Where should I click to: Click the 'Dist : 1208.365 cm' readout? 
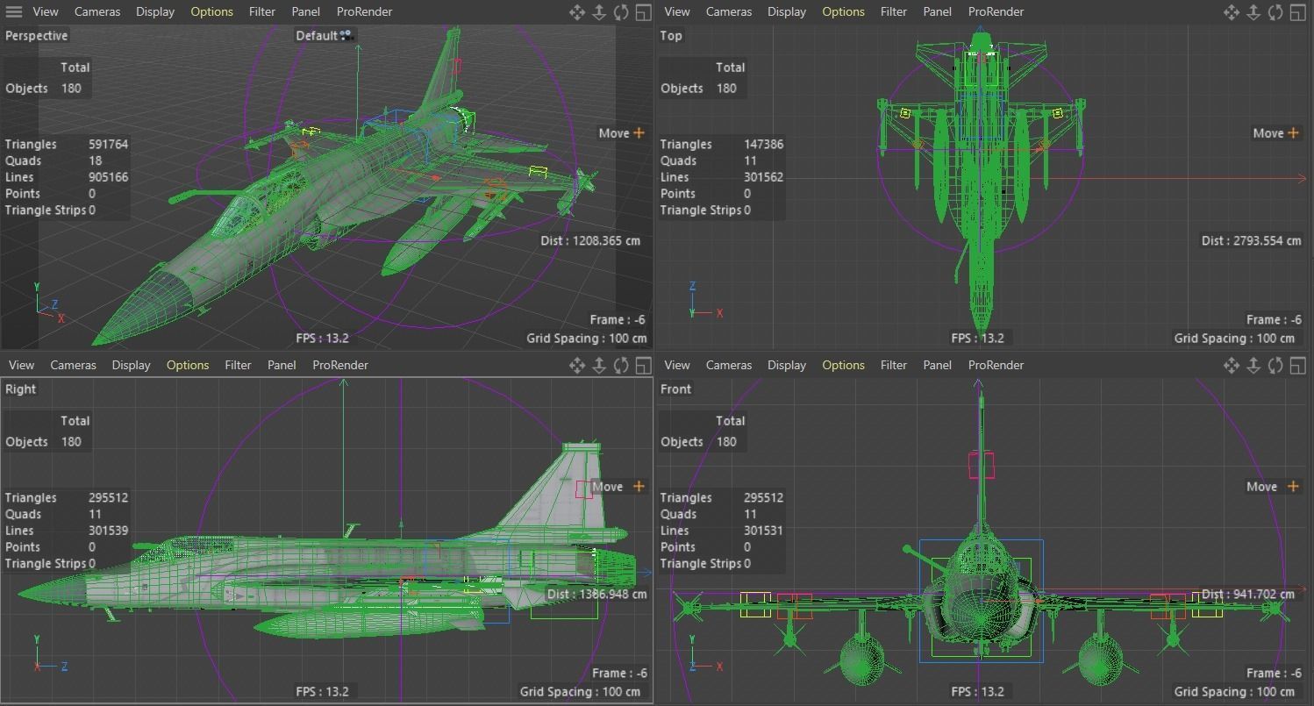(590, 240)
